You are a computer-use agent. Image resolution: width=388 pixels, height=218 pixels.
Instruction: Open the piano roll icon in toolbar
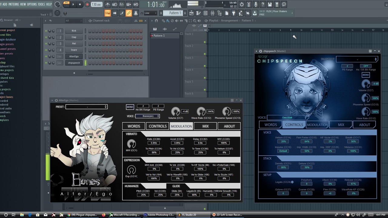pyautogui.click(x=199, y=13)
